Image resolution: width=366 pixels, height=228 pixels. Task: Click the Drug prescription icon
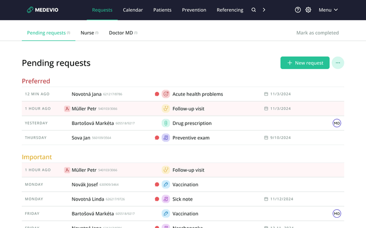[166, 123]
